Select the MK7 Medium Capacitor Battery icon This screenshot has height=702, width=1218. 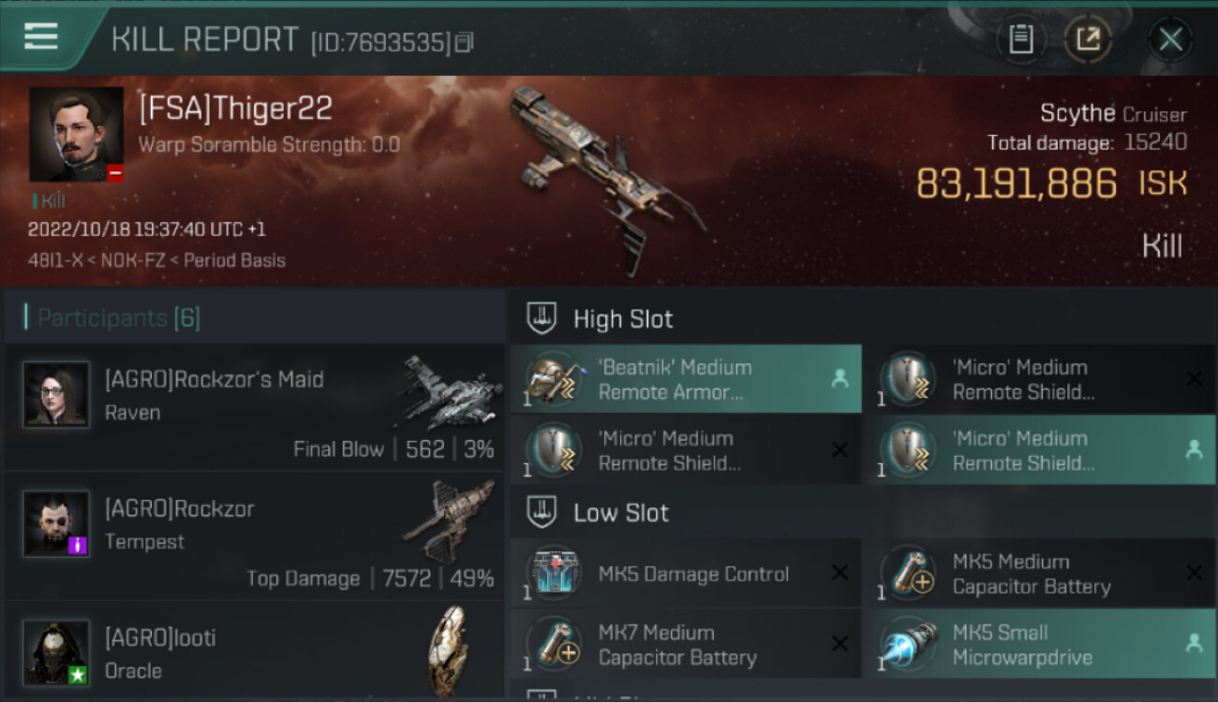click(555, 645)
